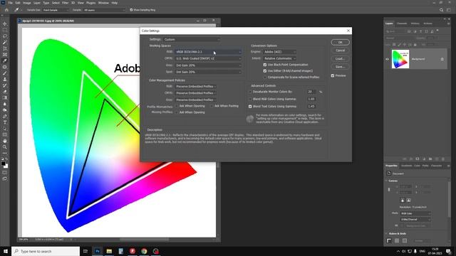
Task: Open the RGB working space dropdown
Action: [x=208, y=52]
